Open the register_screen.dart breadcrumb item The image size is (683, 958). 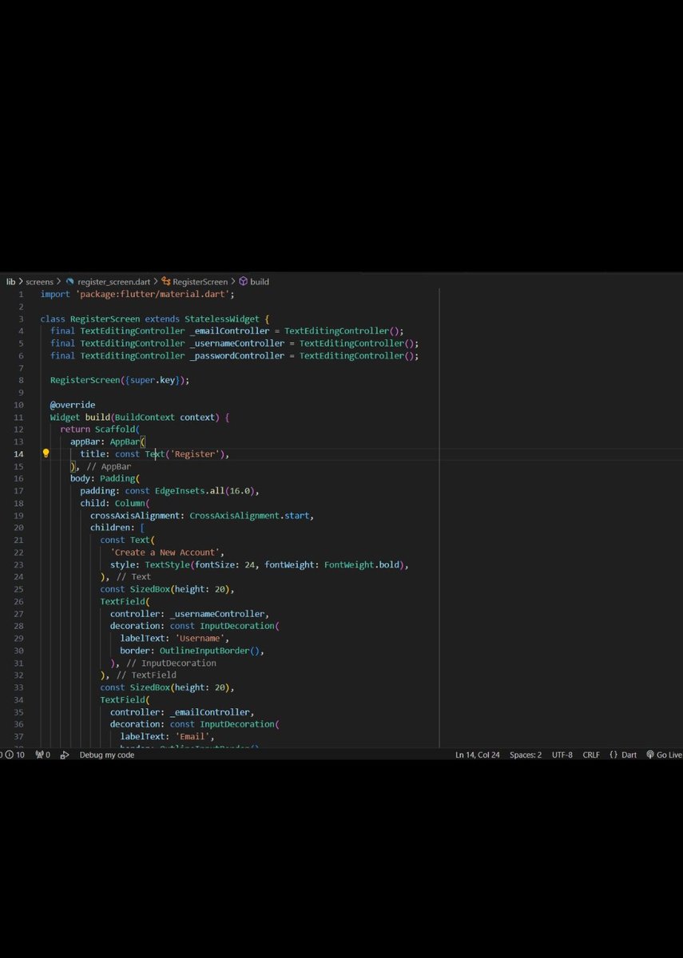(108, 281)
